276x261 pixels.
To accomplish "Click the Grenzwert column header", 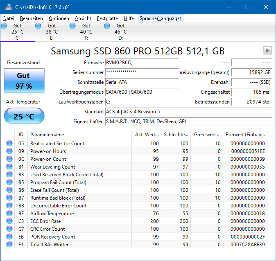I will (207, 135).
